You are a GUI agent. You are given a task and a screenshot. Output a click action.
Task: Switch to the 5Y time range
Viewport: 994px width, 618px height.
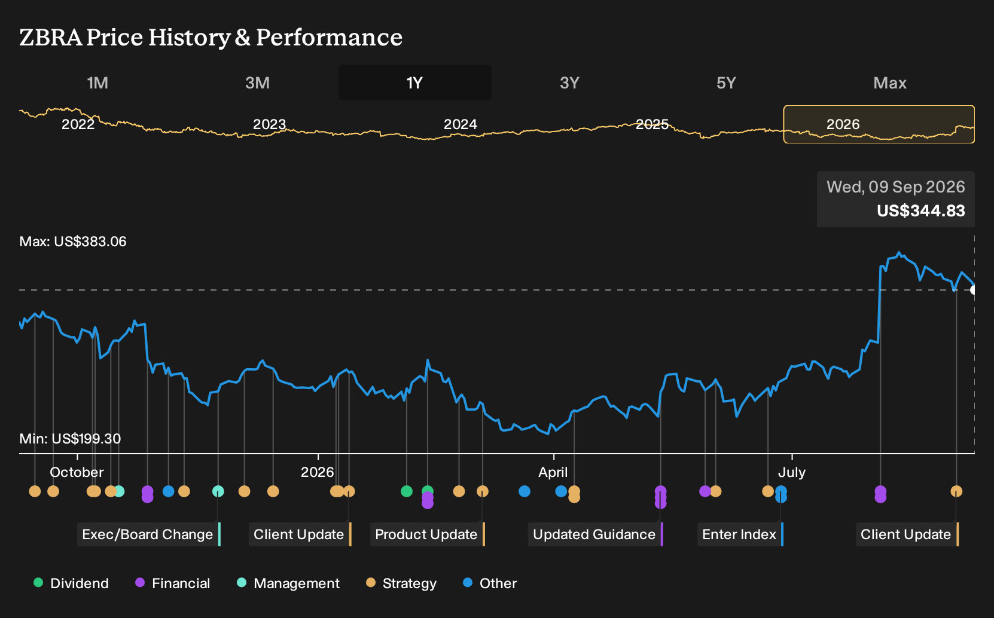725,82
